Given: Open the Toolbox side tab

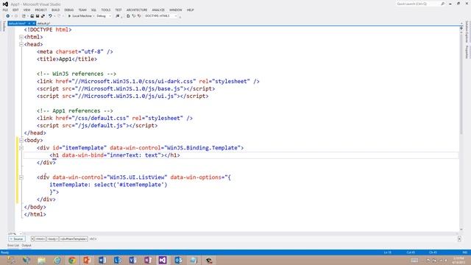Looking at the screenshot, I should (x=4, y=26).
